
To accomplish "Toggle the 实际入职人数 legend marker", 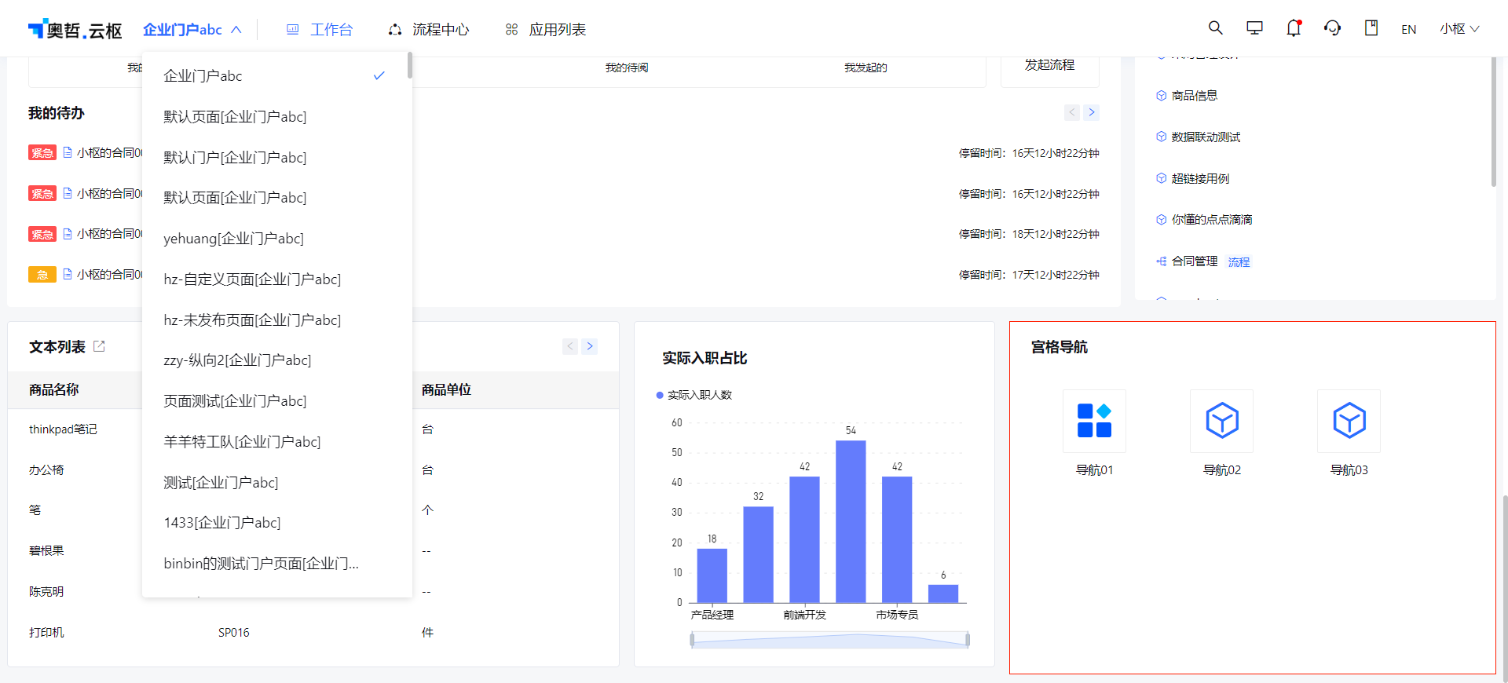I will (660, 395).
